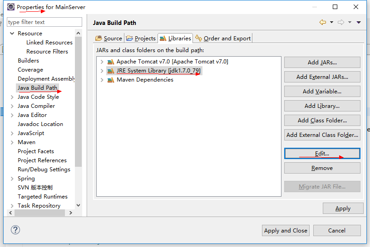Switch to the Projects tab
Viewport: 370px width, 247px height.
(141, 38)
